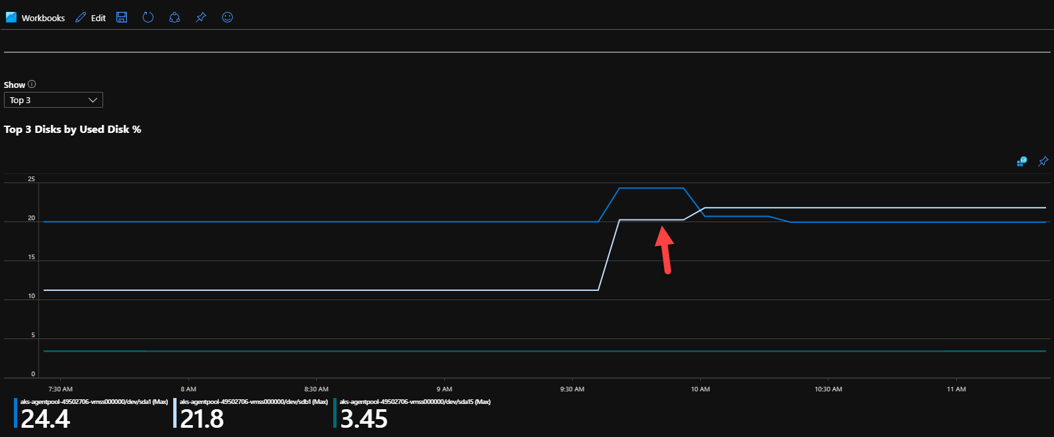This screenshot has width=1054, height=437.
Task: Click the light blue sdb1 legend color bar
Action: pos(175,413)
